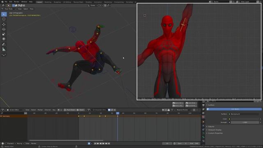Viewport: 263px width, 148px height.
Task: Open the World properties tab icon
Action: [x=203, y=117]
